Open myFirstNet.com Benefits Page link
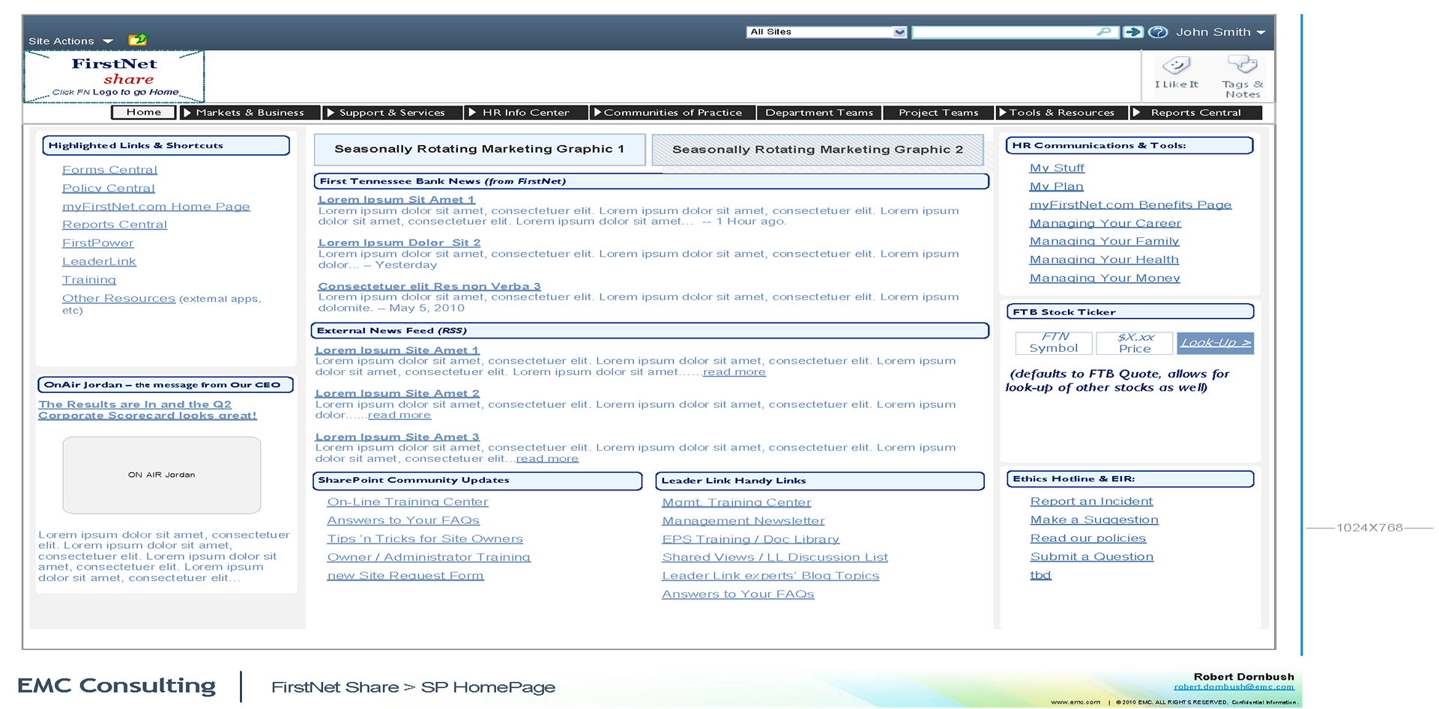Image resolution: width=1439 pixels, height=709 pixels. [x=1130, y=204]
